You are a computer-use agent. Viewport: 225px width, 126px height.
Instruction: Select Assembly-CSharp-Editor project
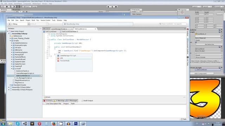(x=21, y=87)
